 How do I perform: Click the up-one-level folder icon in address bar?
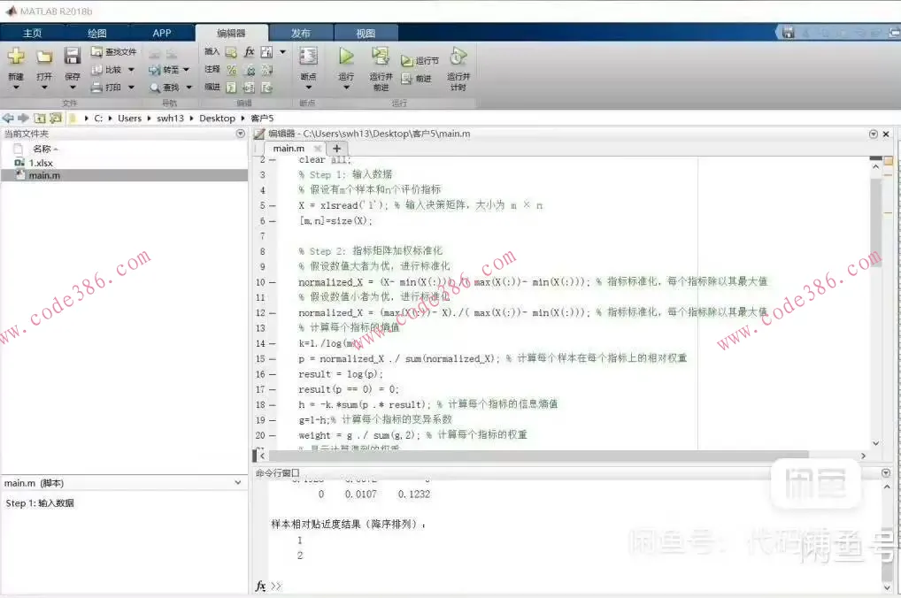[x=40, y=118]
